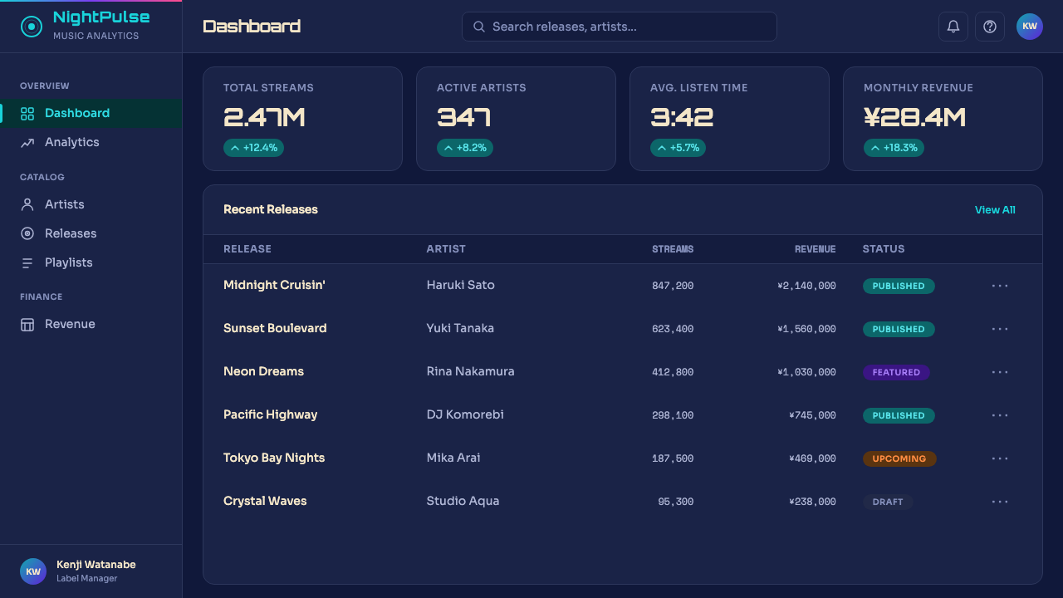Open the Sunset Boulevard release

pos(275,328)
